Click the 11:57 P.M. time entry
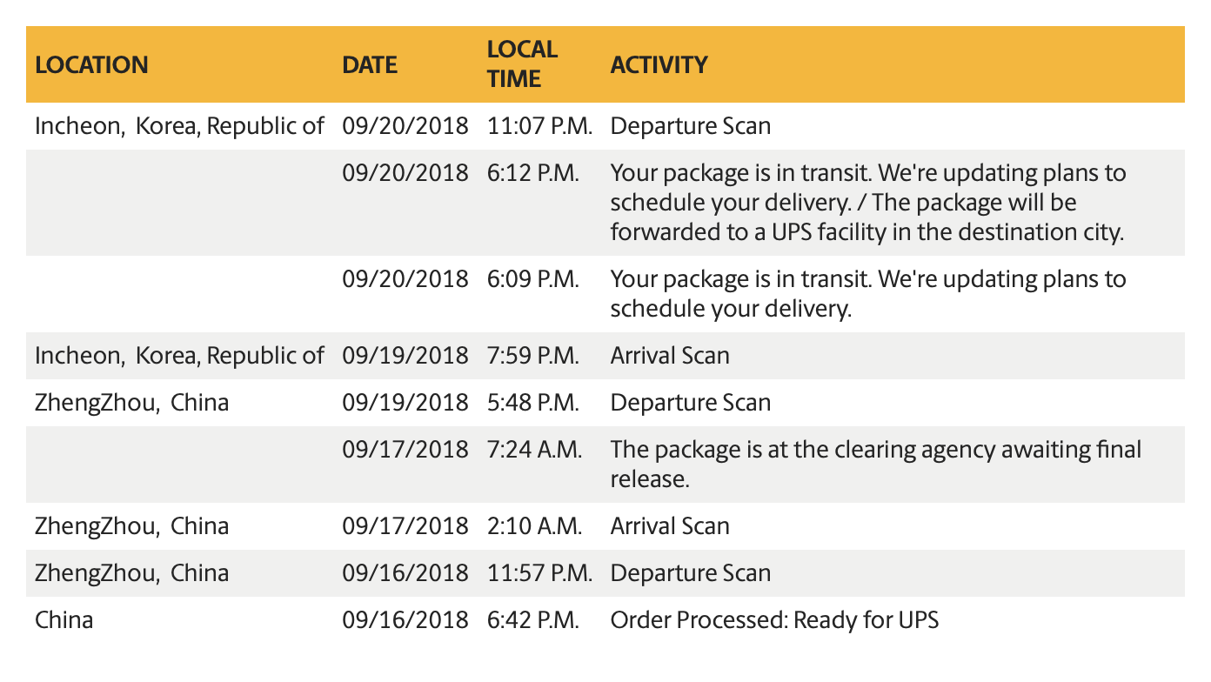This screenshot has height=682, width=1211. [x=539, y=573]
